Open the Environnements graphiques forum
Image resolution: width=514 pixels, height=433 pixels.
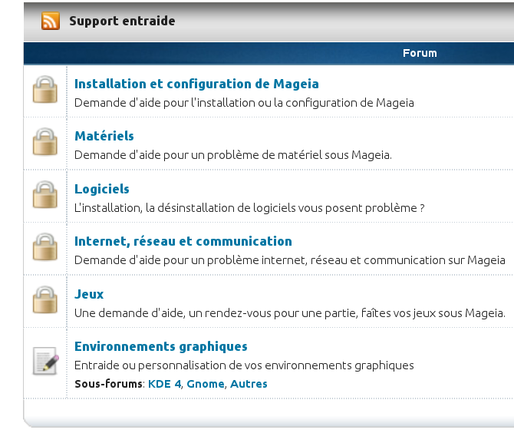[161, 347]
